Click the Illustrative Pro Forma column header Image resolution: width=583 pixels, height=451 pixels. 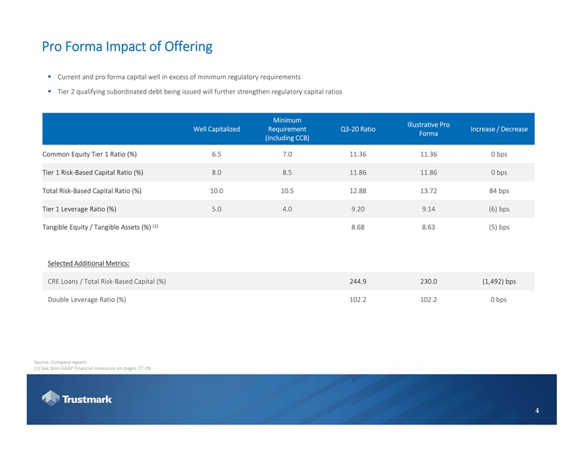point(429,129)
